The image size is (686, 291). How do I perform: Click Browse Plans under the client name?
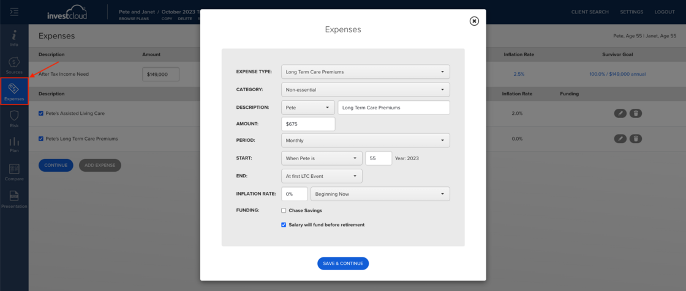click(134, 19)
